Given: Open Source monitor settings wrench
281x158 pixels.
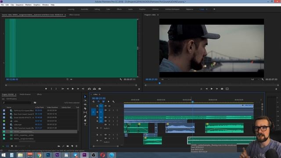Looking at the screenshot, I should pos(121,79).
